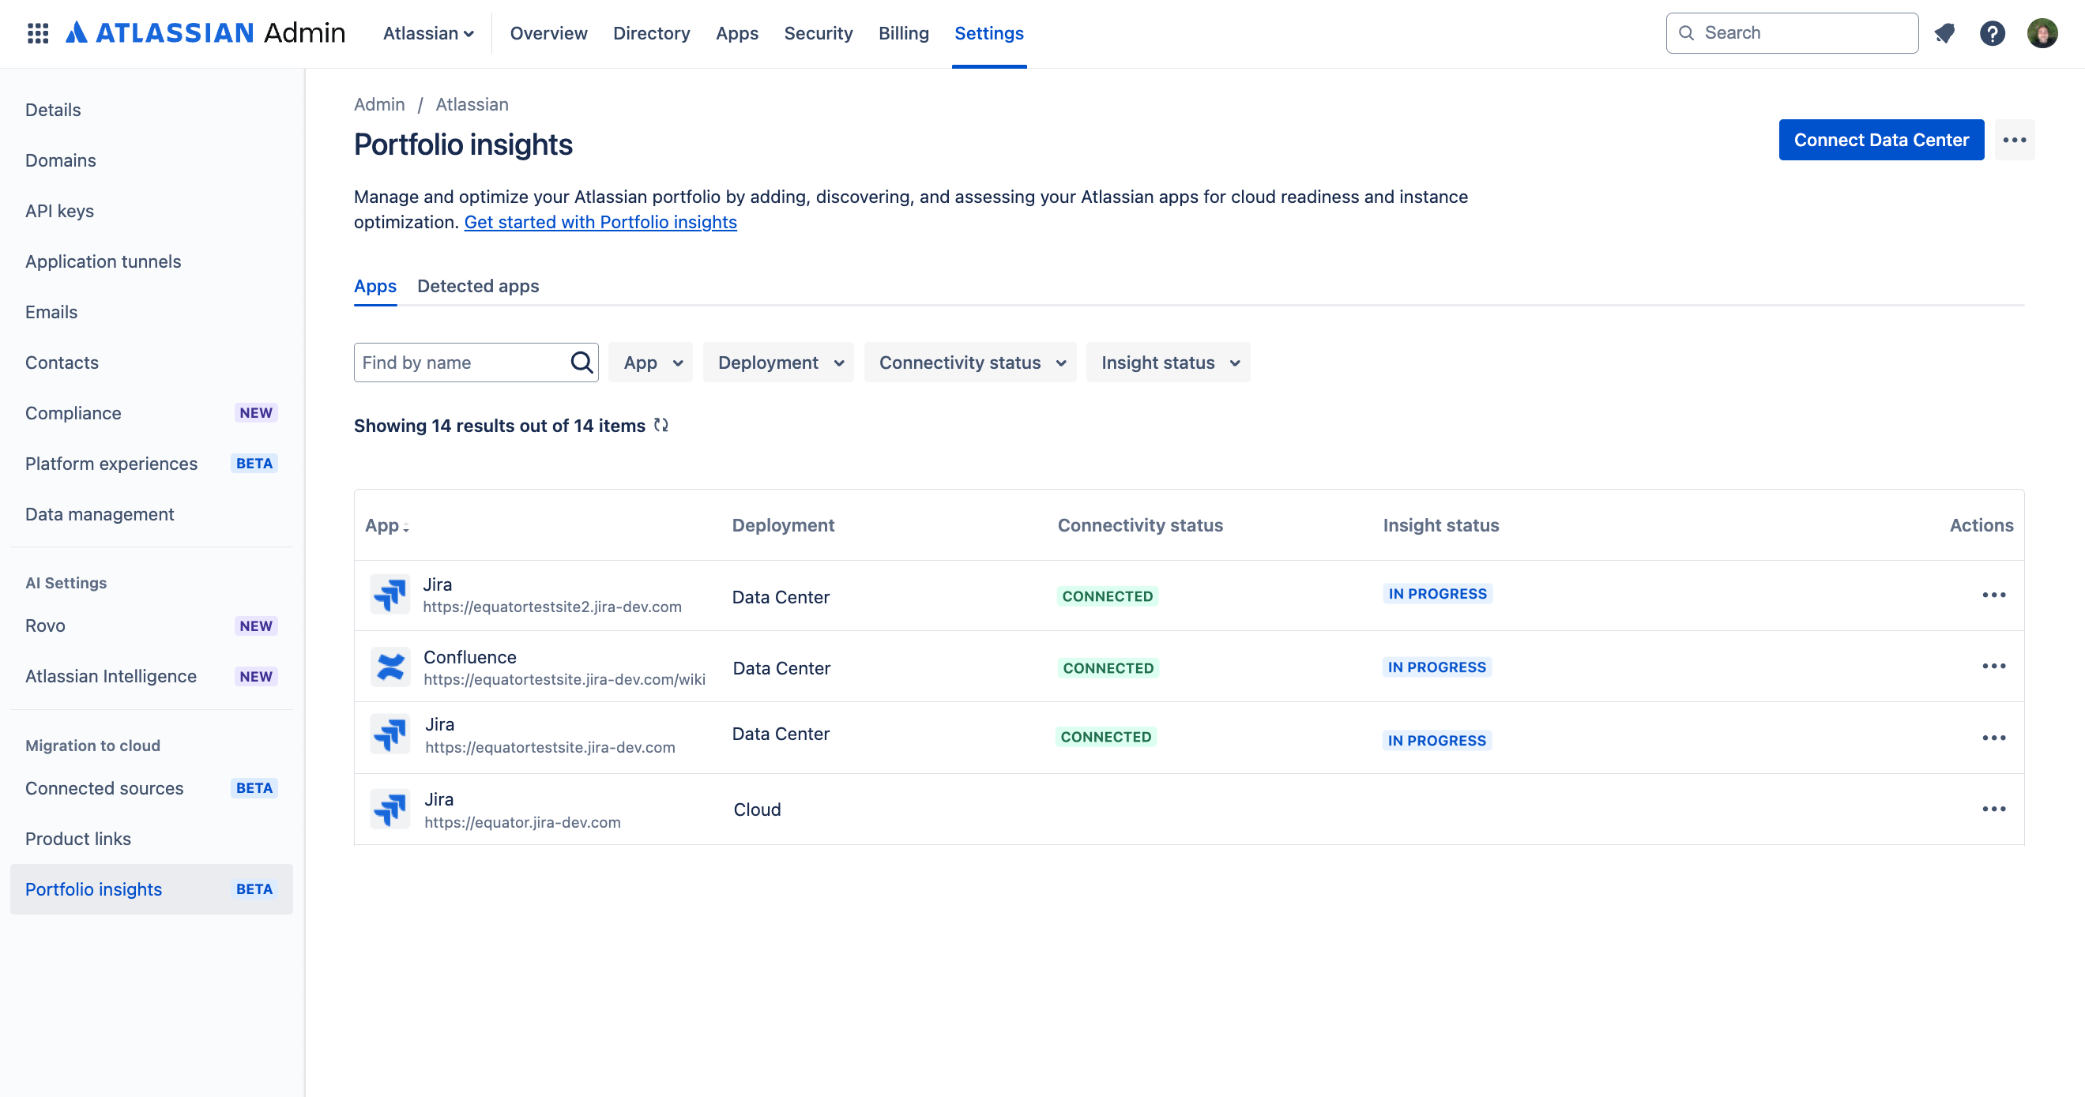Screen dimensions: 2085x1097
Task: Click the Connect Data Center button
Action: (x=1880, y=140)
